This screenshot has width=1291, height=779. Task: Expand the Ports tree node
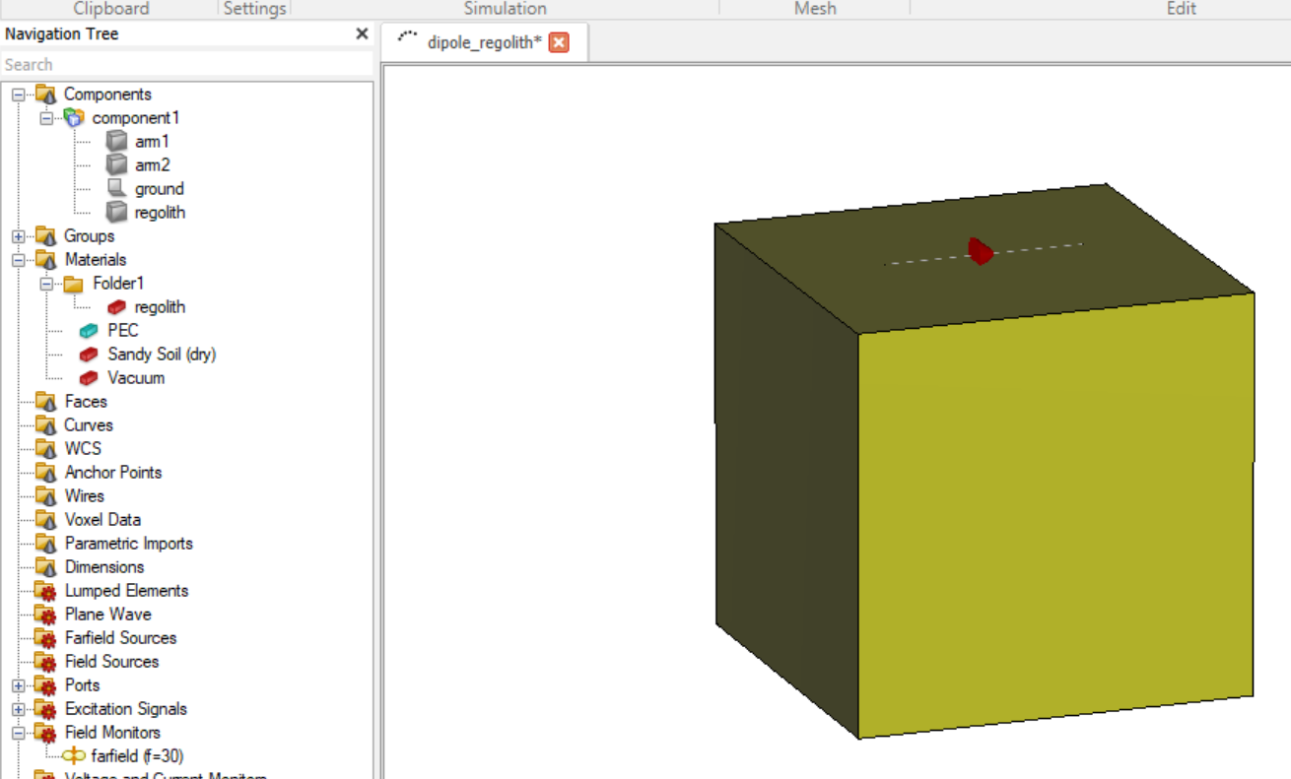pos(18,685)
